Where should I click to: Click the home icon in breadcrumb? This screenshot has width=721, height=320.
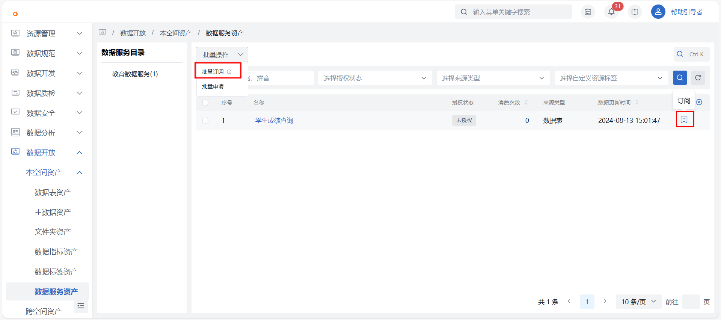(102, 32)
